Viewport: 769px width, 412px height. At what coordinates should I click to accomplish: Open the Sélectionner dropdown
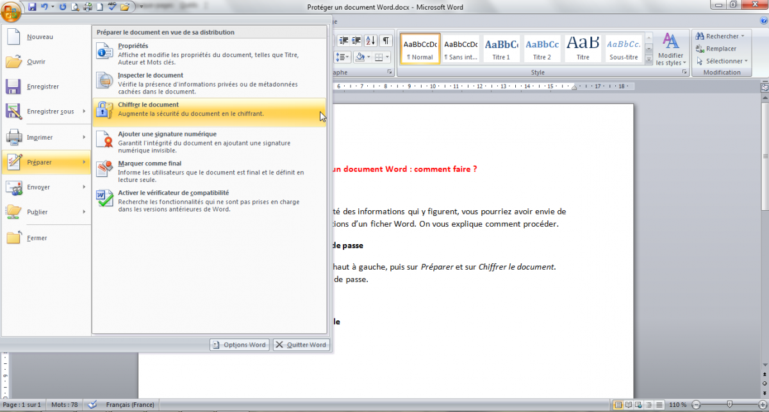pos(722,61)
